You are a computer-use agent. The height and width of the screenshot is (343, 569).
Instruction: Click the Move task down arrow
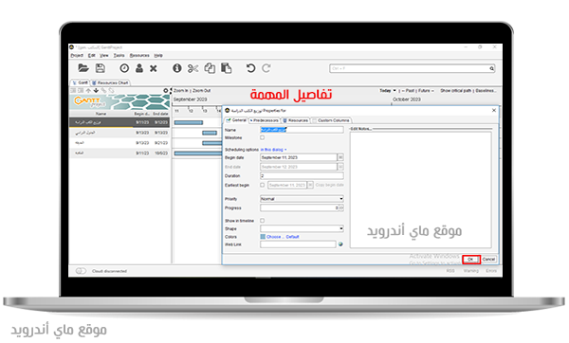tap(96, 90)
